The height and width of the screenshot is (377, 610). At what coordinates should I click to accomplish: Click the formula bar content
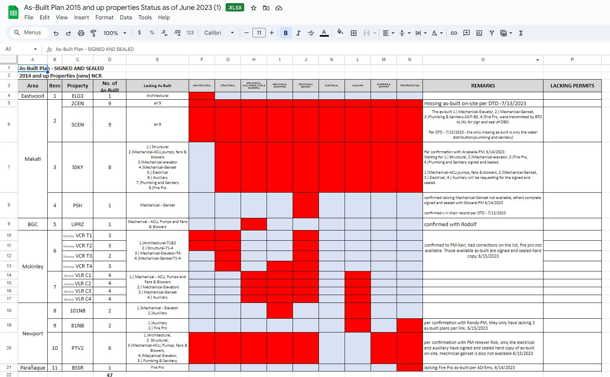pyautogui.click(x=95, y=49)
